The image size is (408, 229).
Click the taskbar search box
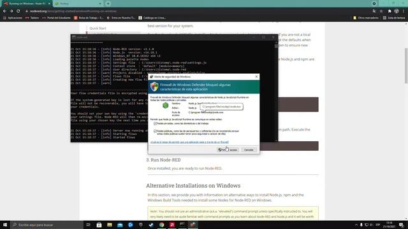47,225
